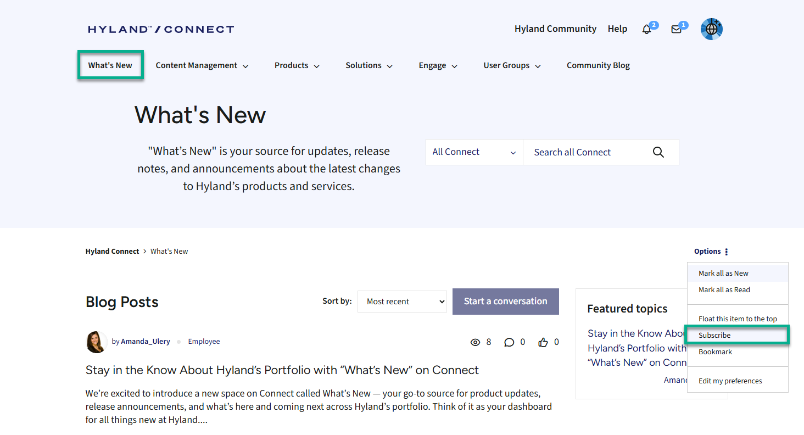
Task: Select Mark all as New
Action: [x=738, y=274]
